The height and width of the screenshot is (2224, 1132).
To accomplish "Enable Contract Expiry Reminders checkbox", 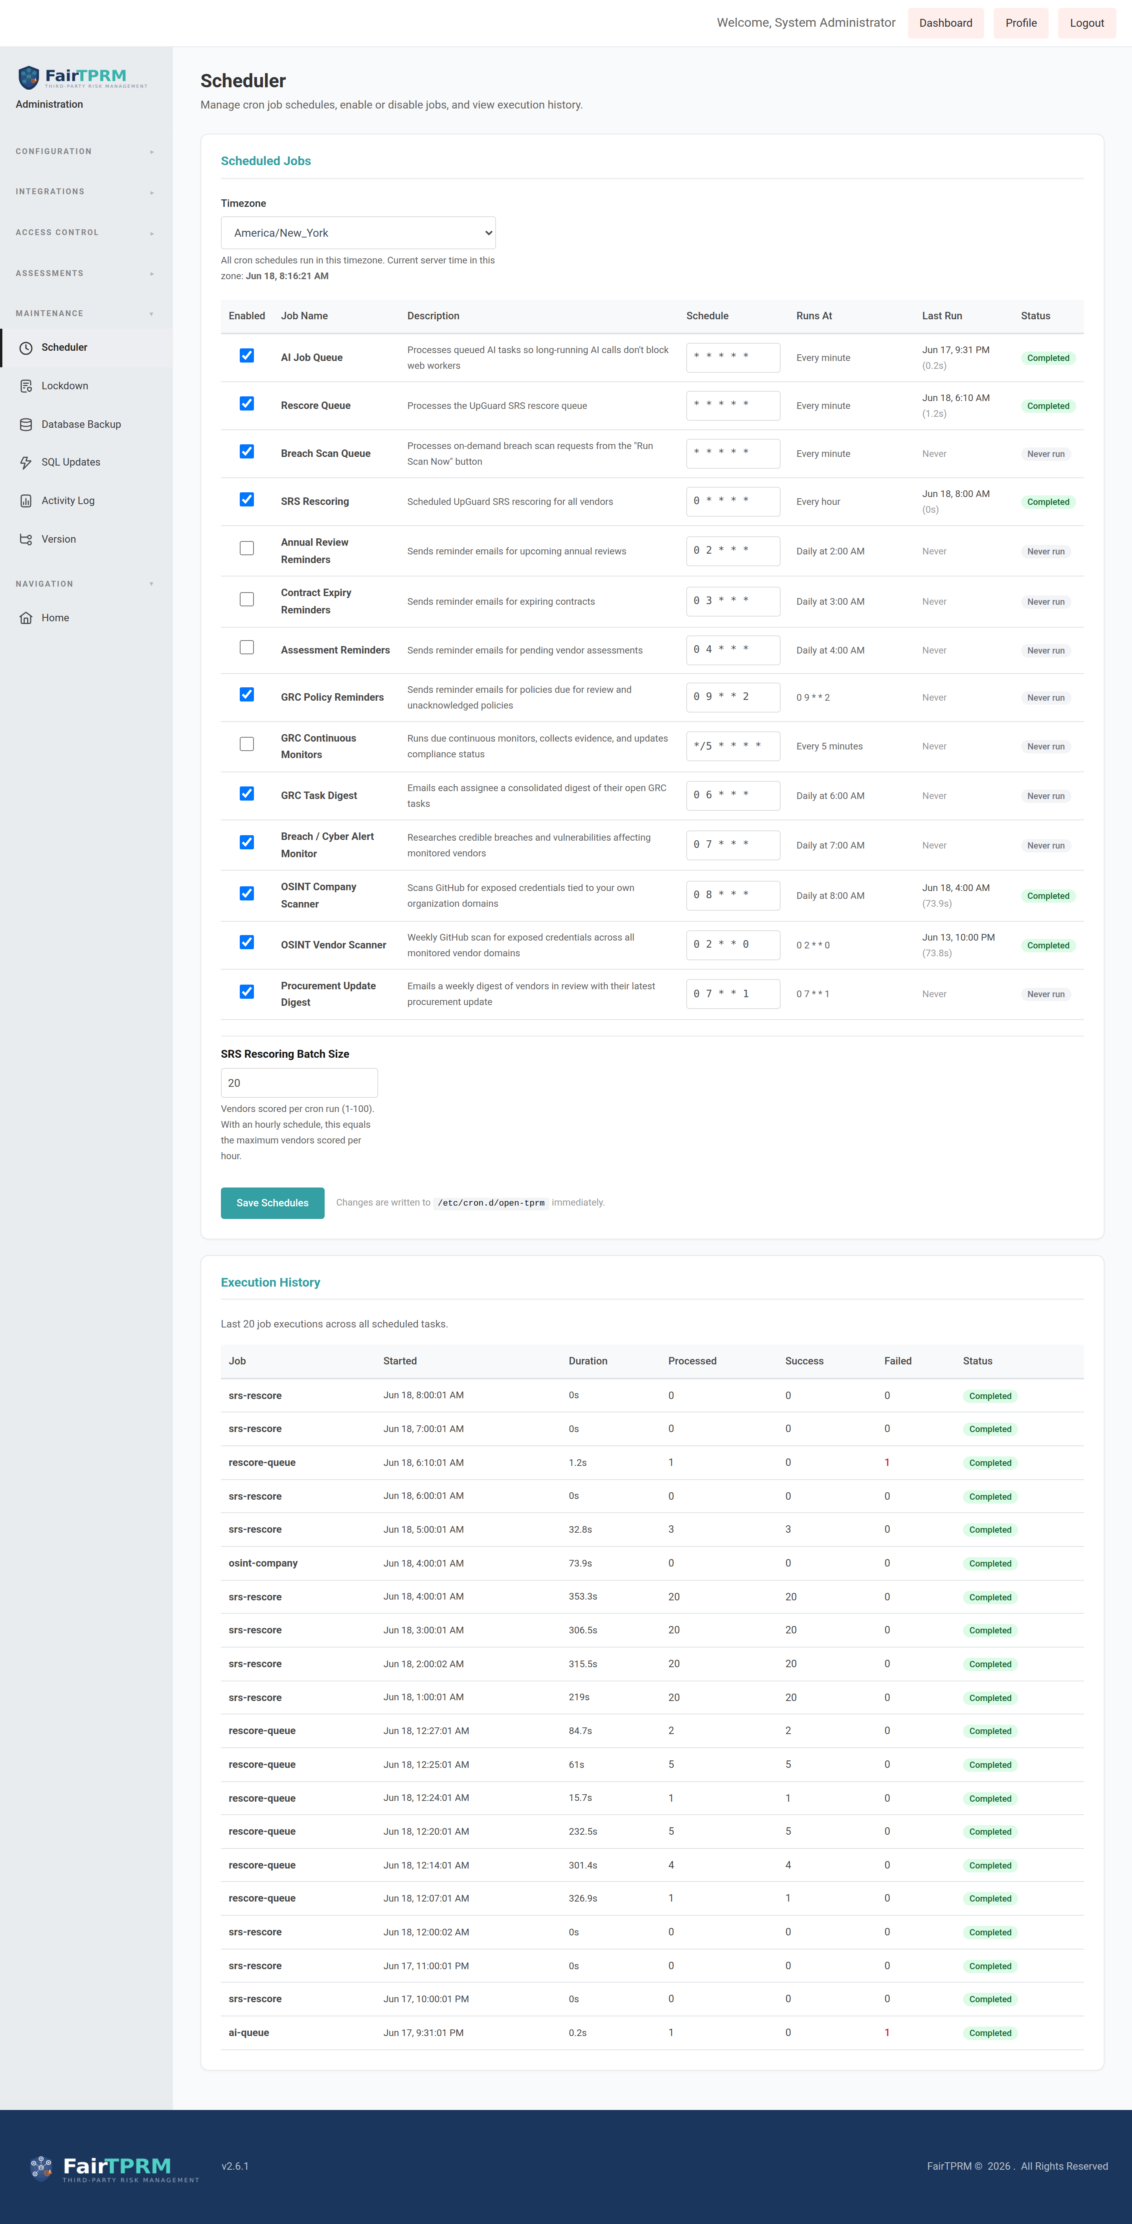I will [x=247, y=599].
